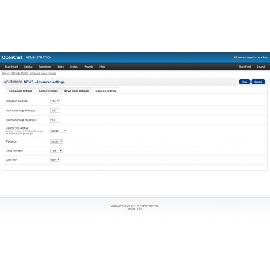270x270 pixels.
Task: Click the Ultimate NEWS module logo icon
Action: pos(6,82)
